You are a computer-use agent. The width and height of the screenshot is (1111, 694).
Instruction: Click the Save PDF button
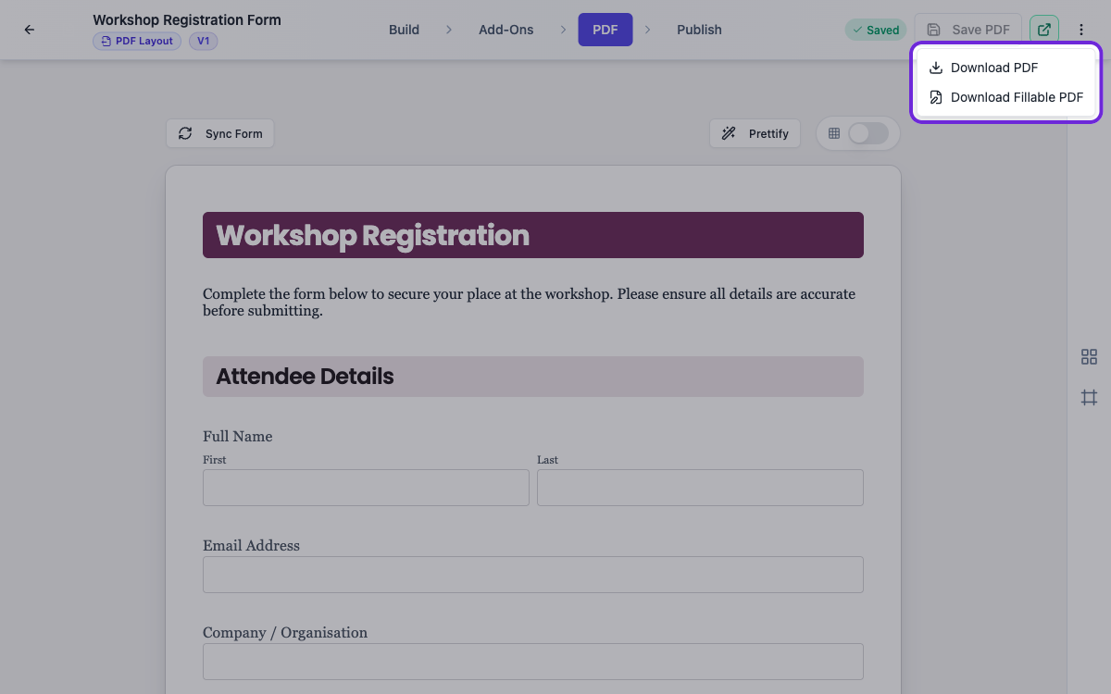968,30
